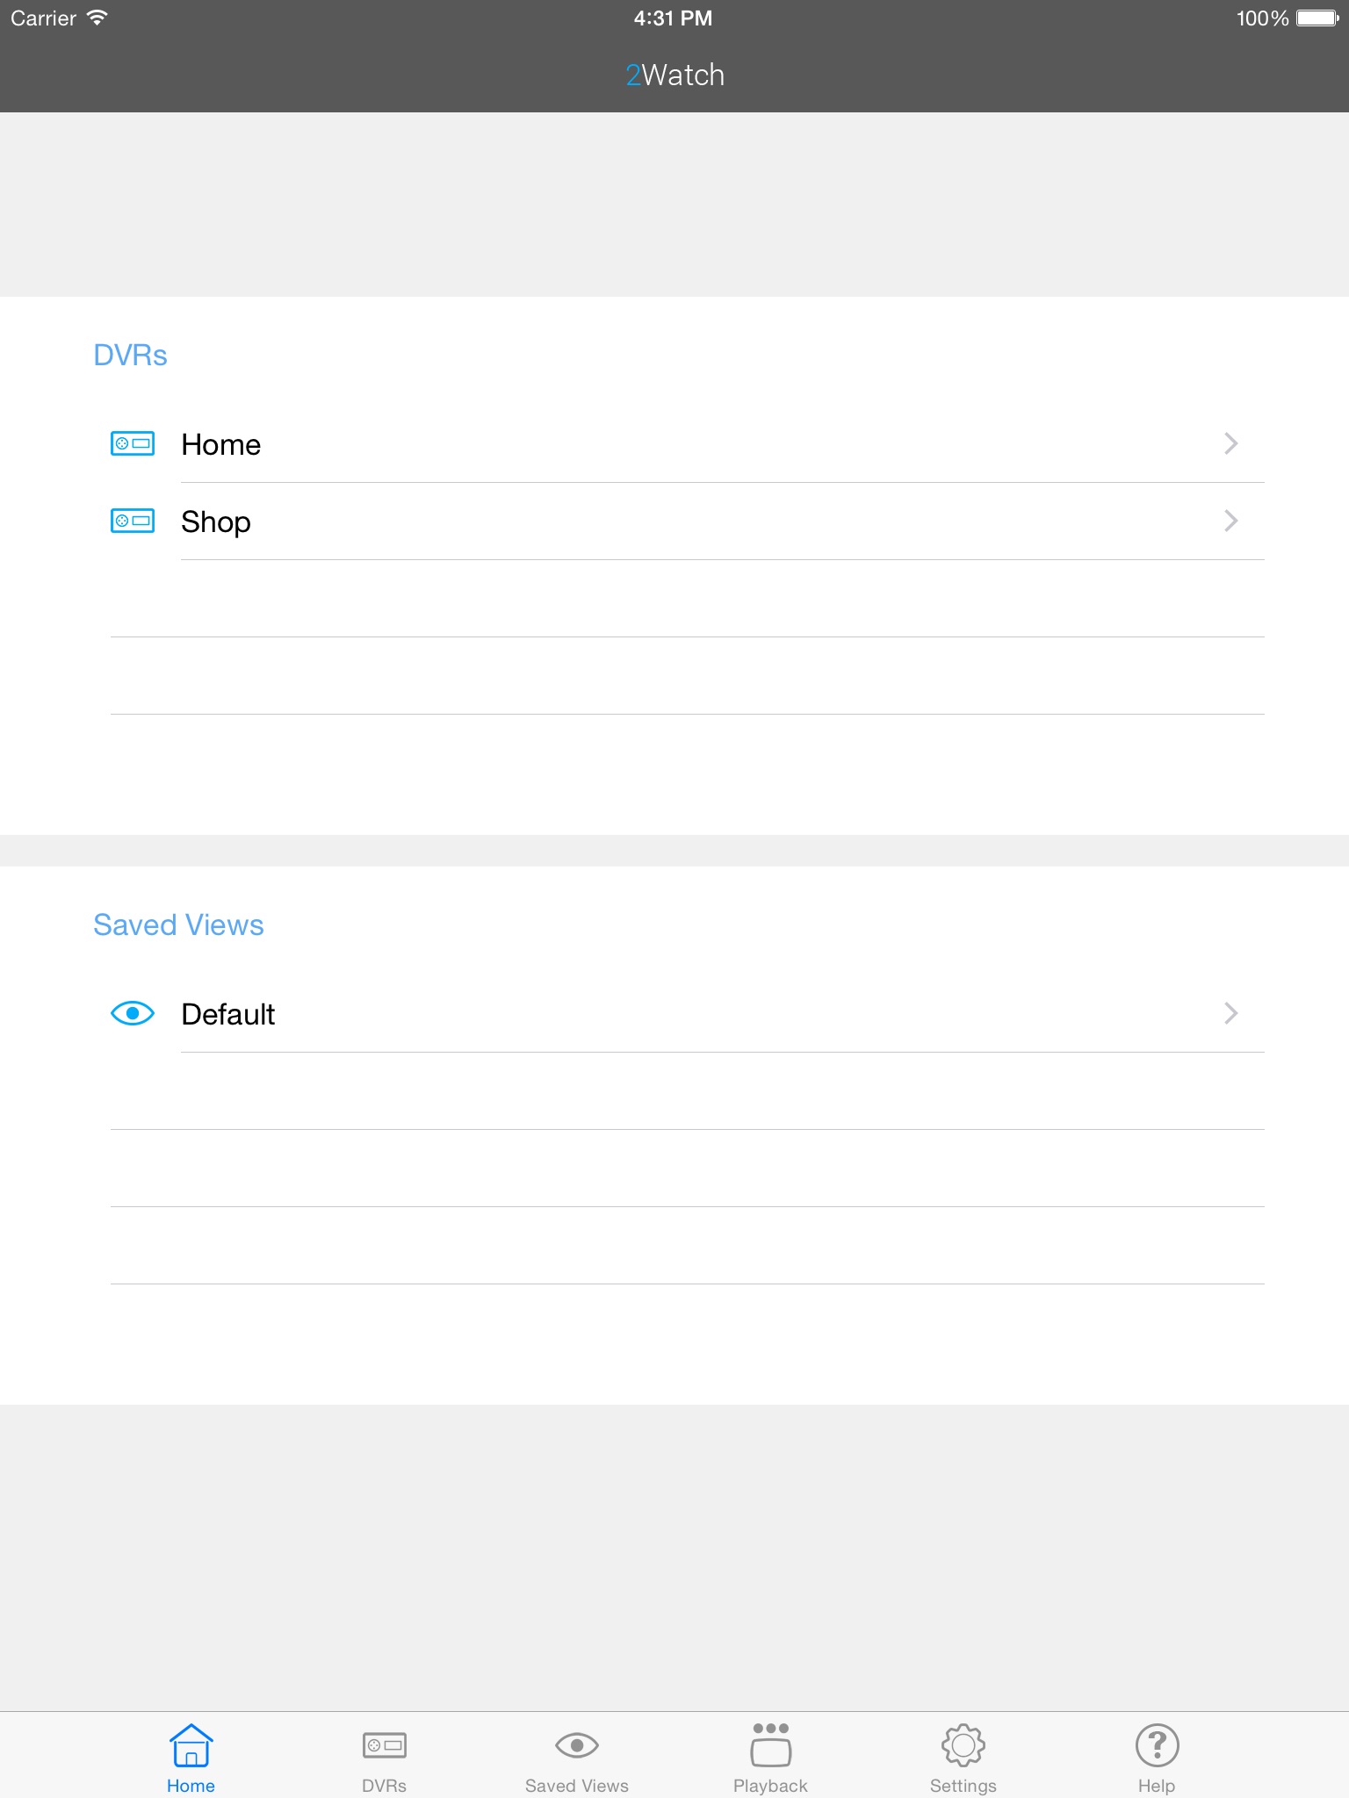Select the Shop DVR entry
Image resolution: width=1349 pixels, height=1798 pixels.
[216, 521]
